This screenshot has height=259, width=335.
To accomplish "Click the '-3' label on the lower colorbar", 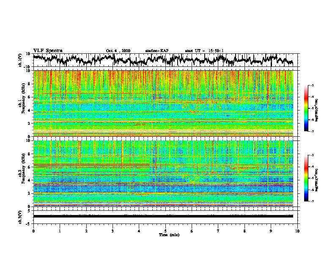I will pyautogui.click(x=312, y=155).
